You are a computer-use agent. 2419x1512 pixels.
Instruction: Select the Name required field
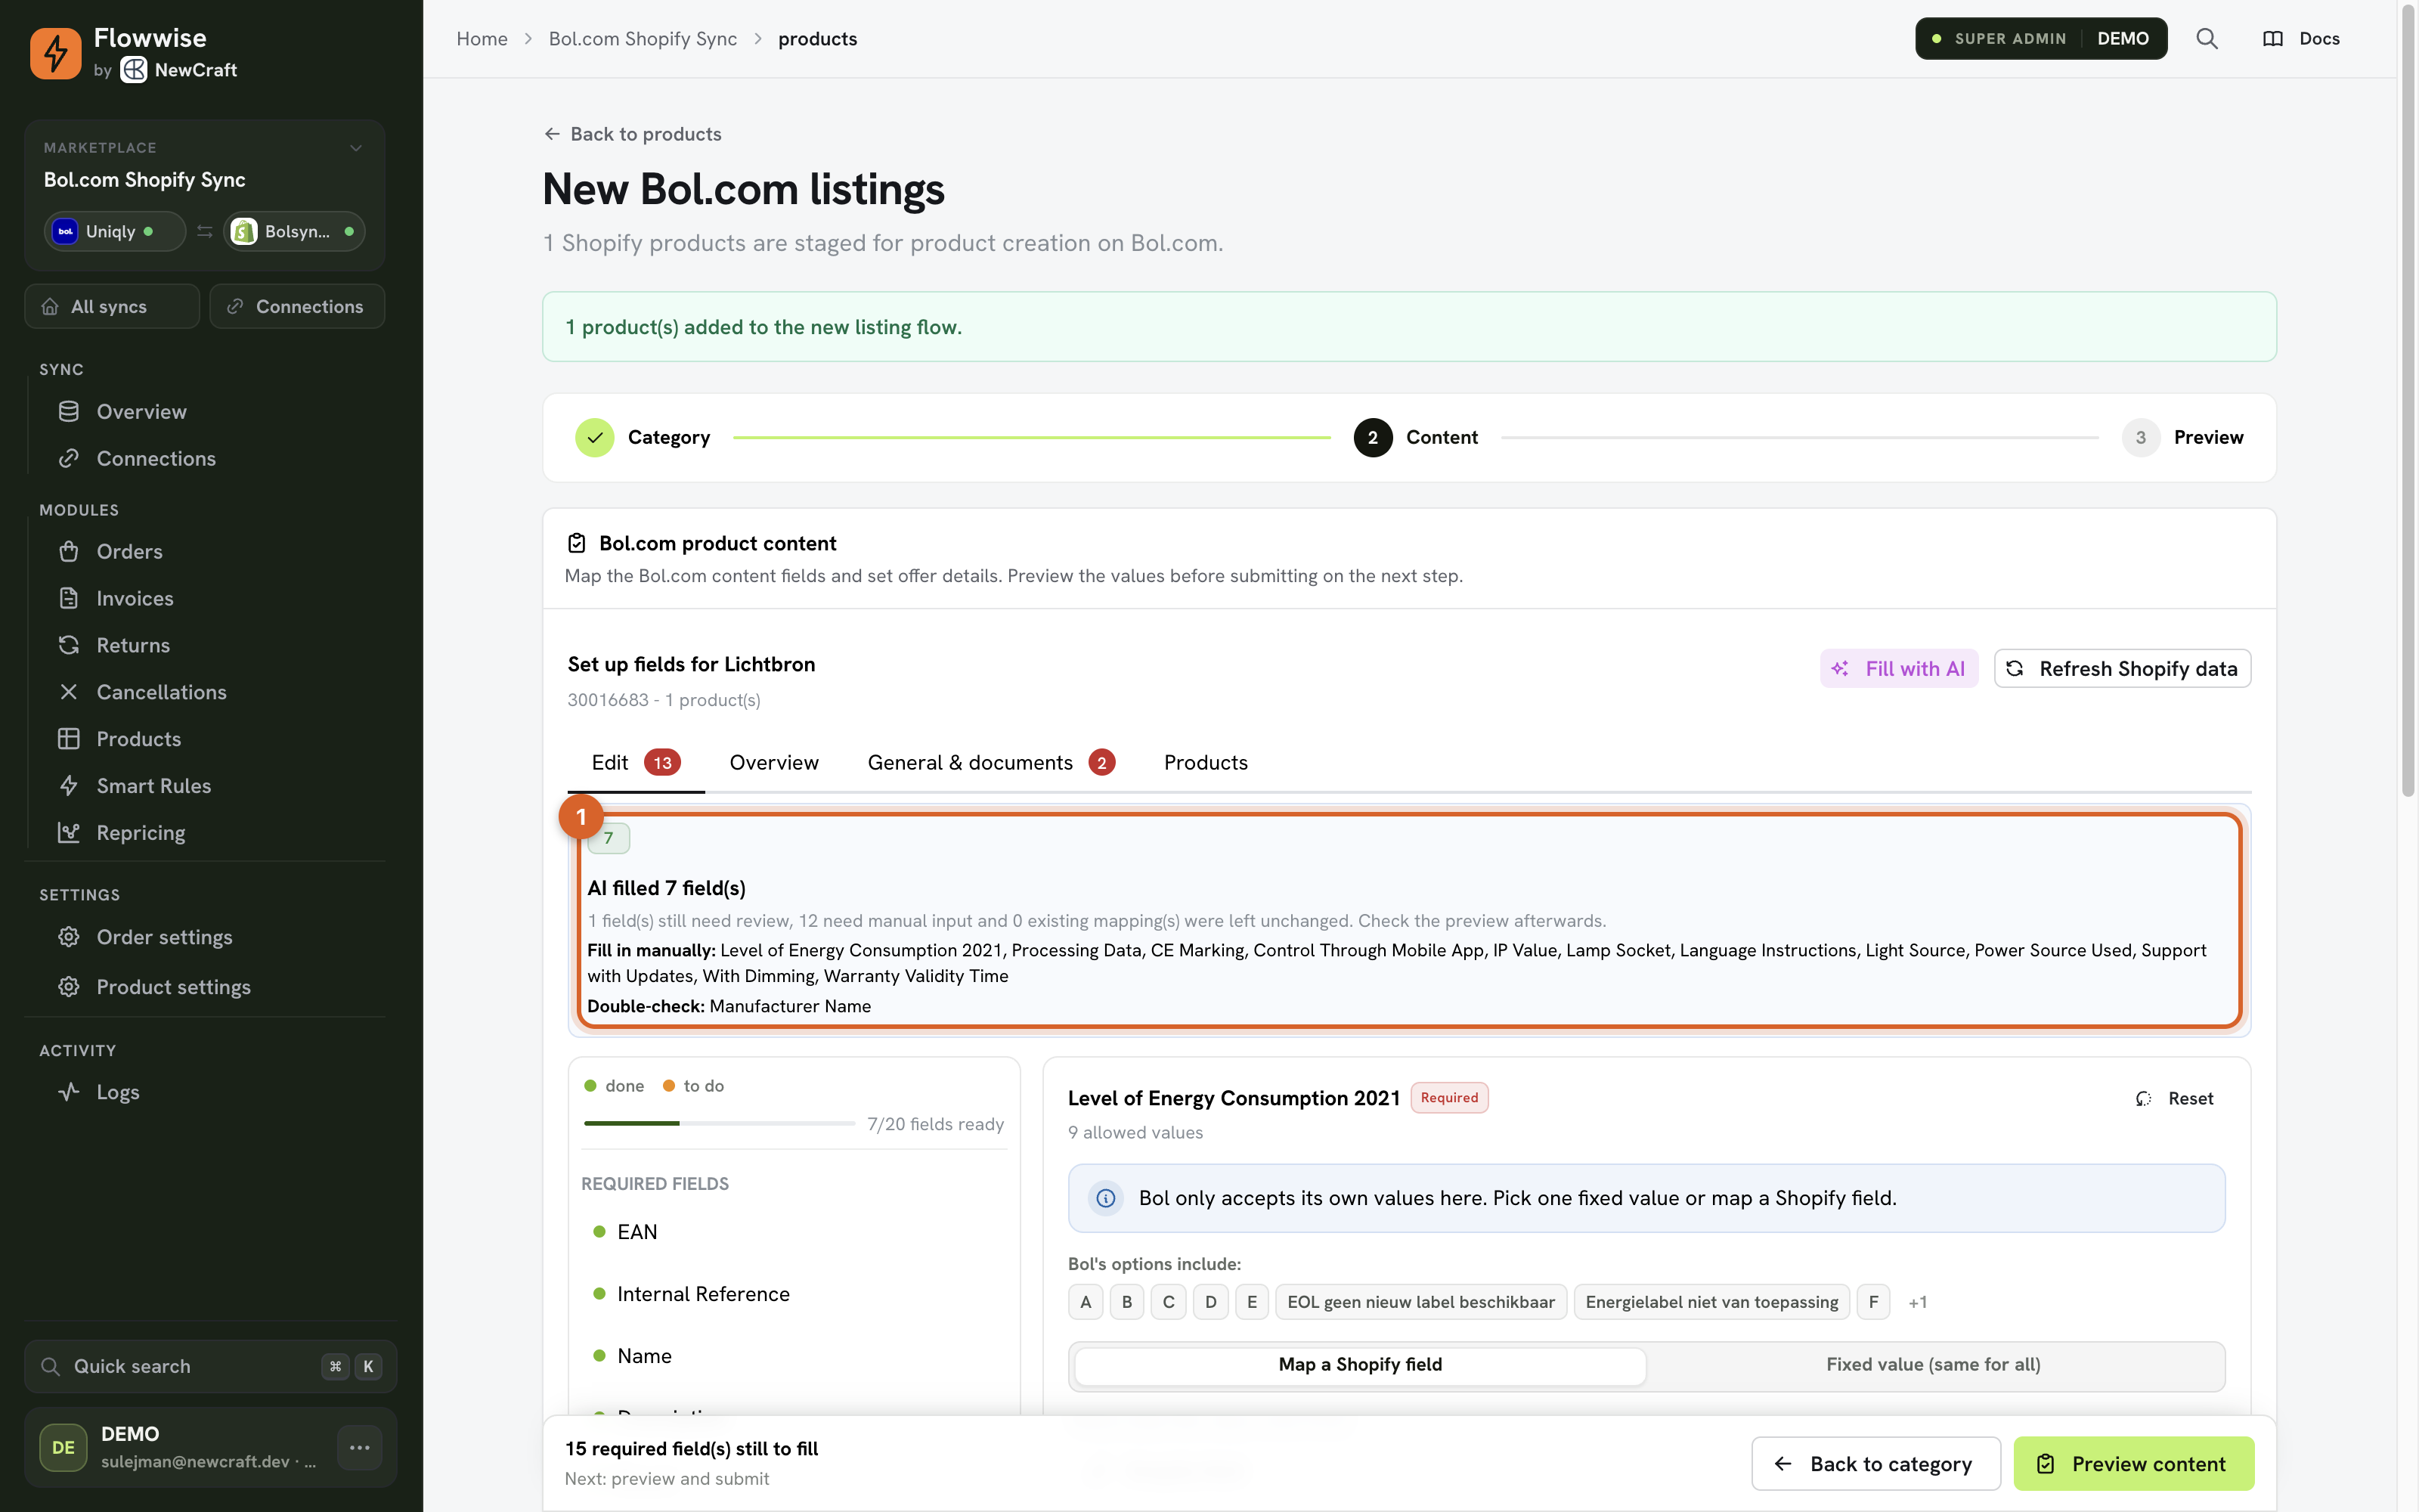644,1356
